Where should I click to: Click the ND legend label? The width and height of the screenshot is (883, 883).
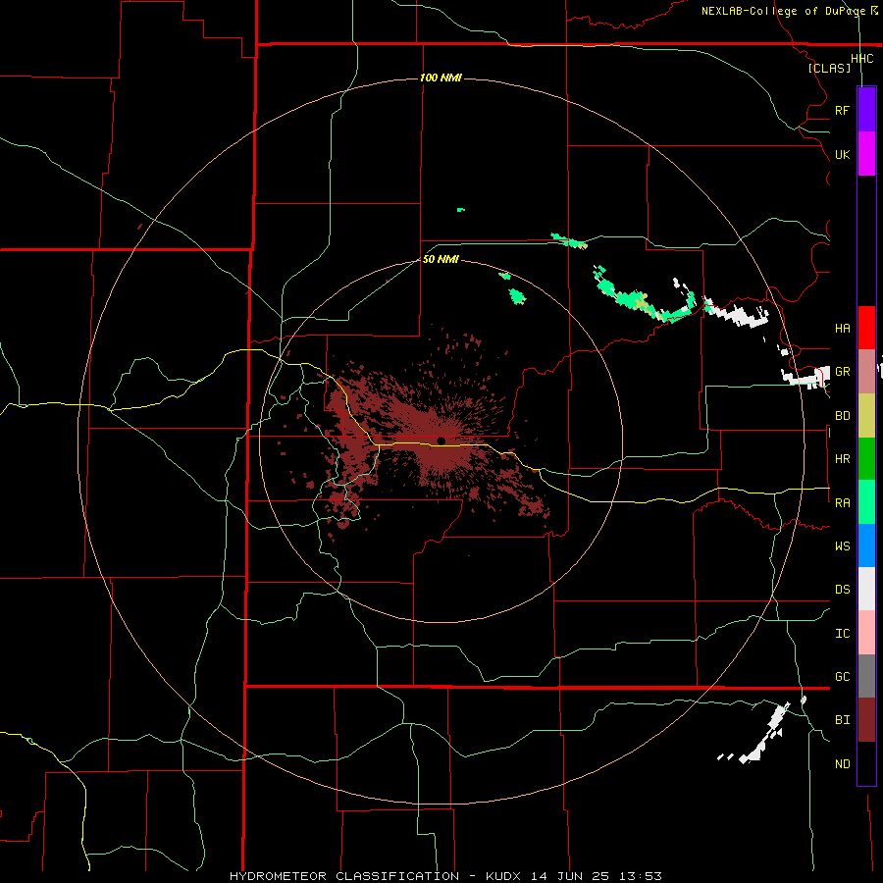842,764
